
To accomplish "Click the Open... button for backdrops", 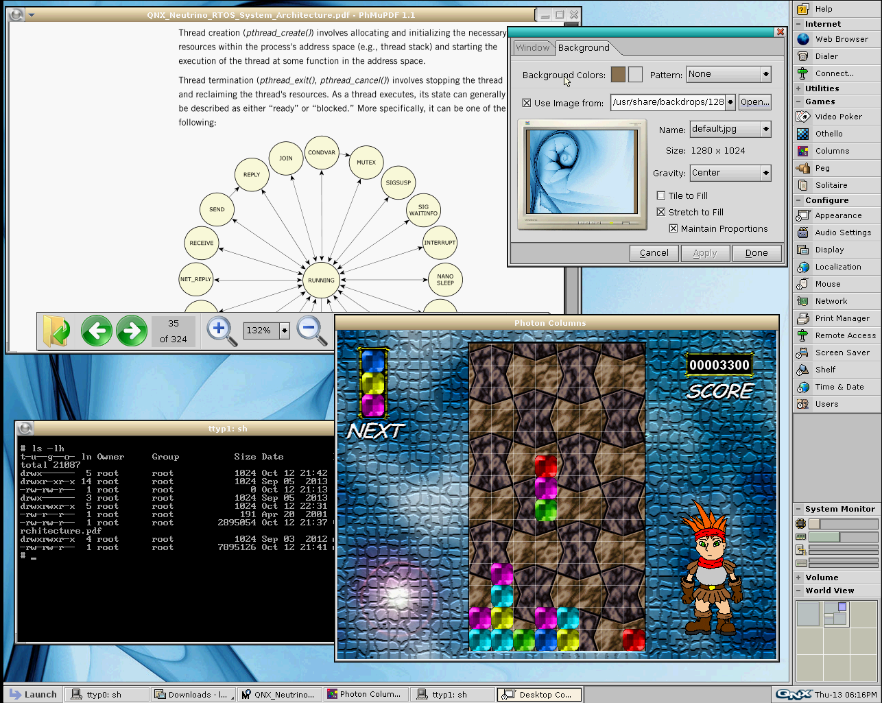I will (x=754, y=102).
